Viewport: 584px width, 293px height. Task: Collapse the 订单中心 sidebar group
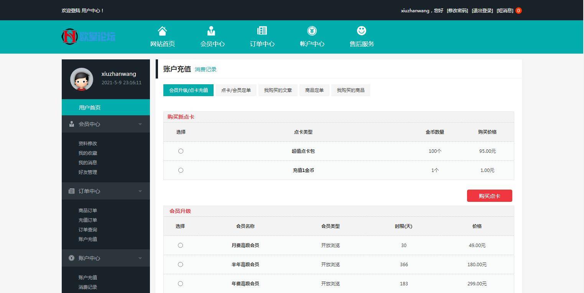pyautogui.click(x=140, y=191)
